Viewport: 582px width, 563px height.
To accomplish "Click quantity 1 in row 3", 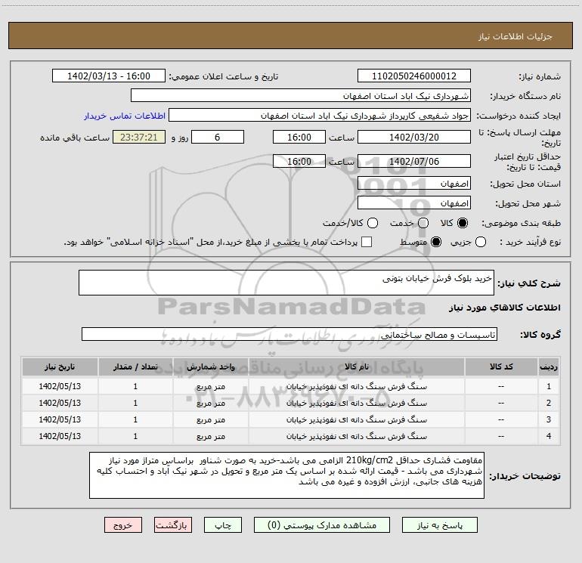I will (135, 419).
